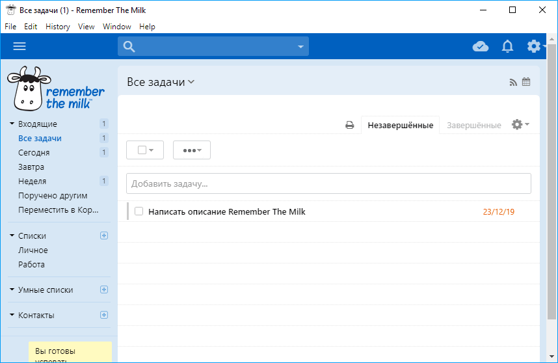Open the select-all checkbox dropdown
This screenshot has width=558, height=363.
tap(145, 150)
